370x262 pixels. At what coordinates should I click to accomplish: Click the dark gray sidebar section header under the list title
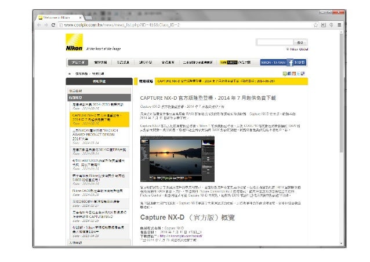coord(99,97)
